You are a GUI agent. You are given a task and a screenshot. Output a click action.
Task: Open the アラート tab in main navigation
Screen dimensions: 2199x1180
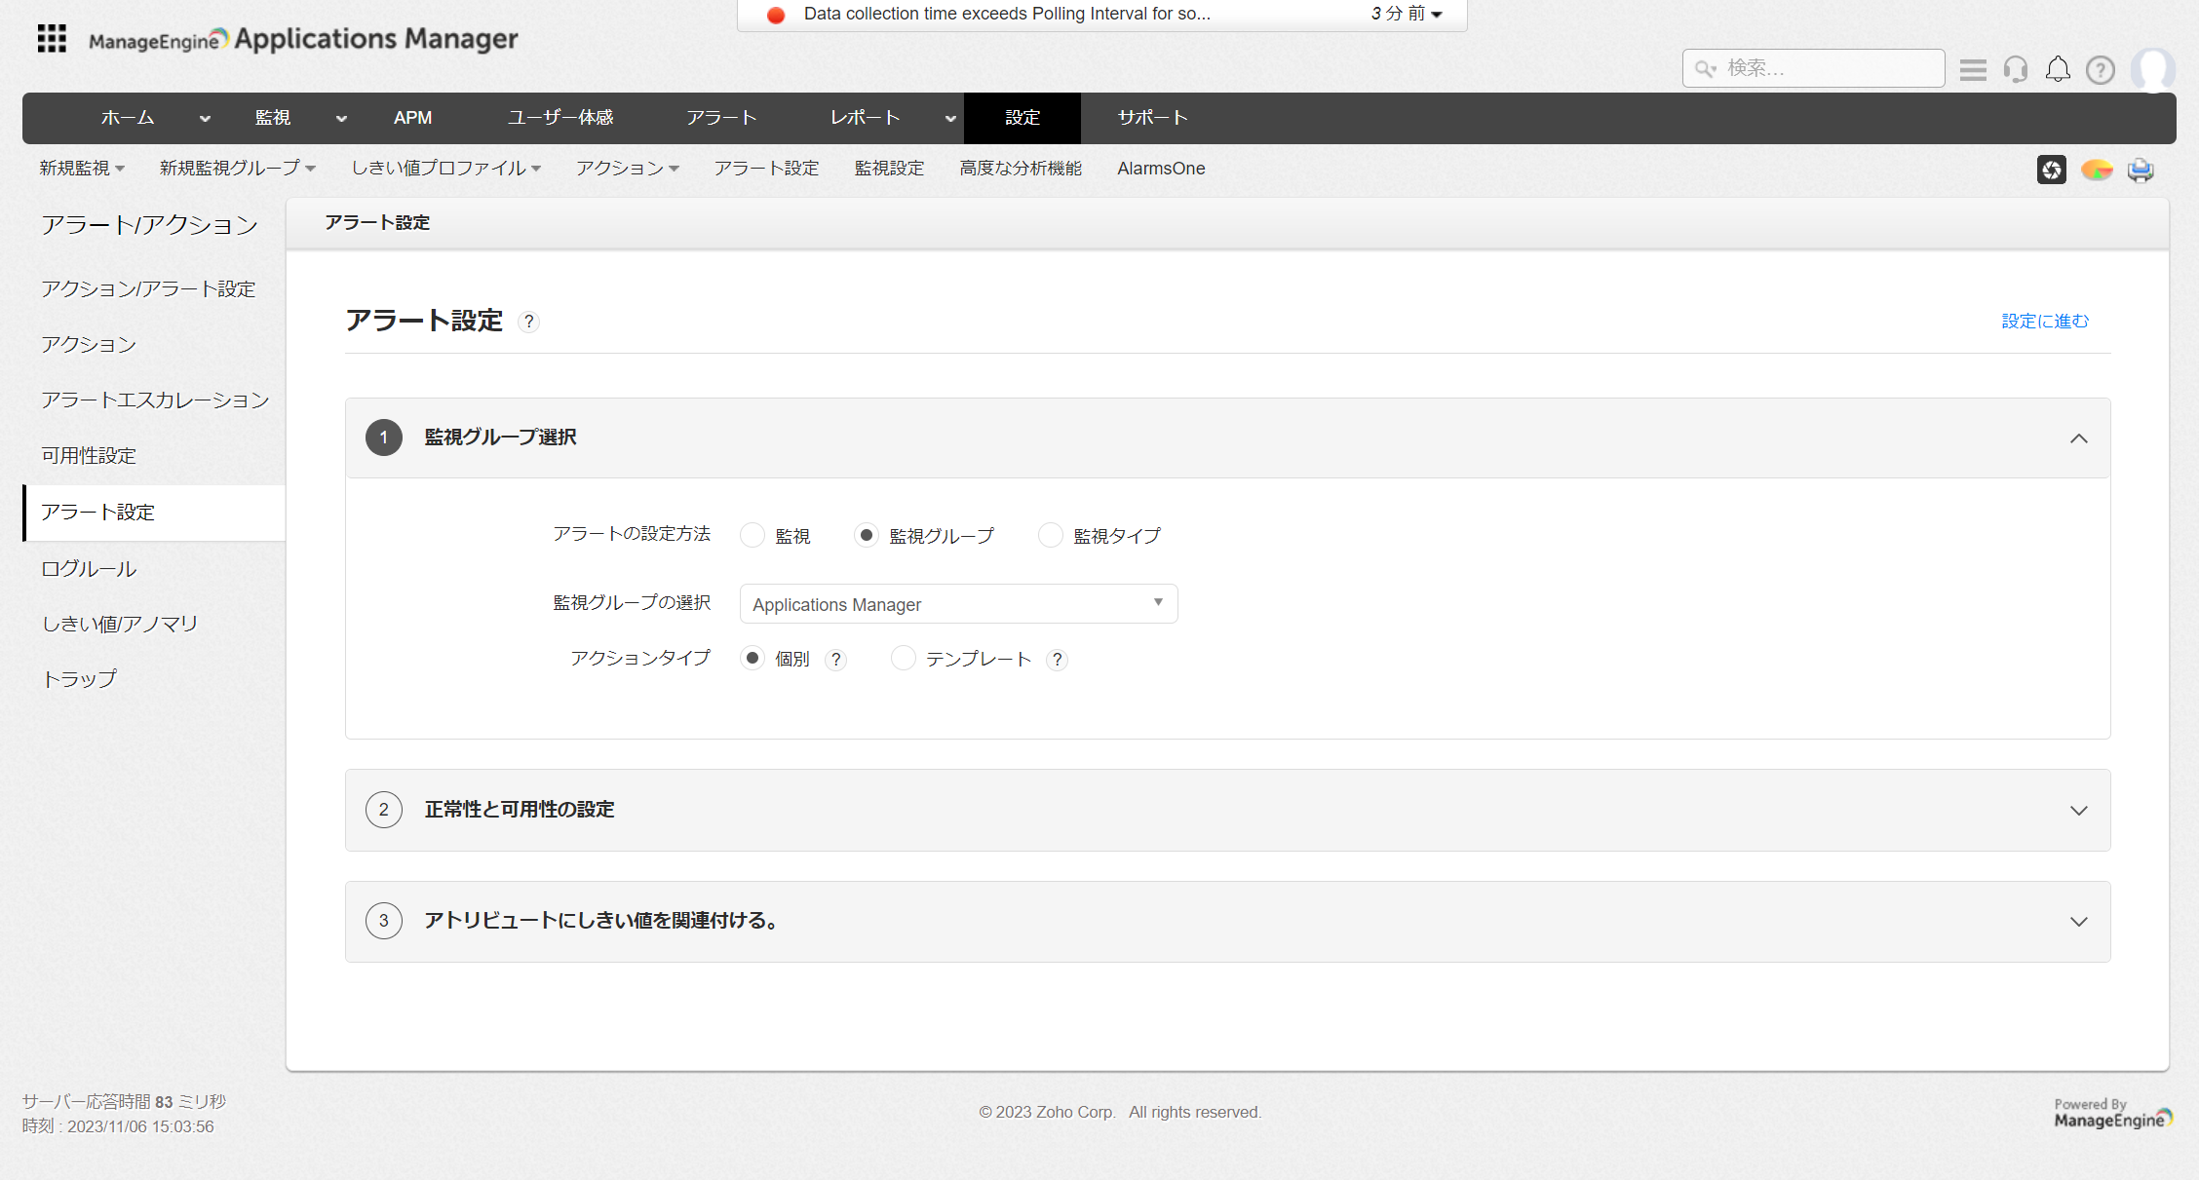click(721, 118)
